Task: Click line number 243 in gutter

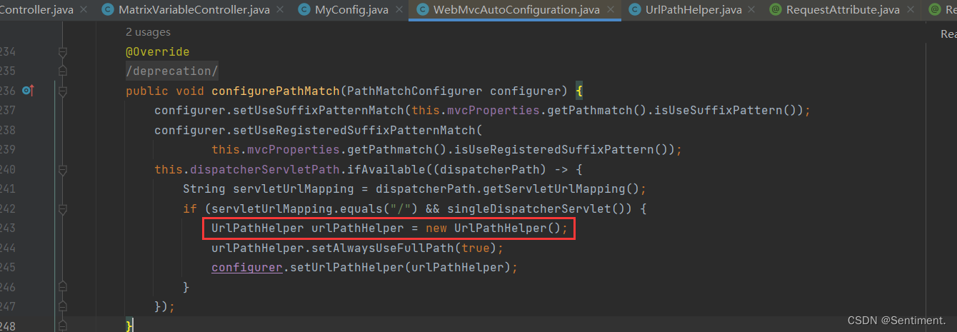Action: [x=9, y=228]
